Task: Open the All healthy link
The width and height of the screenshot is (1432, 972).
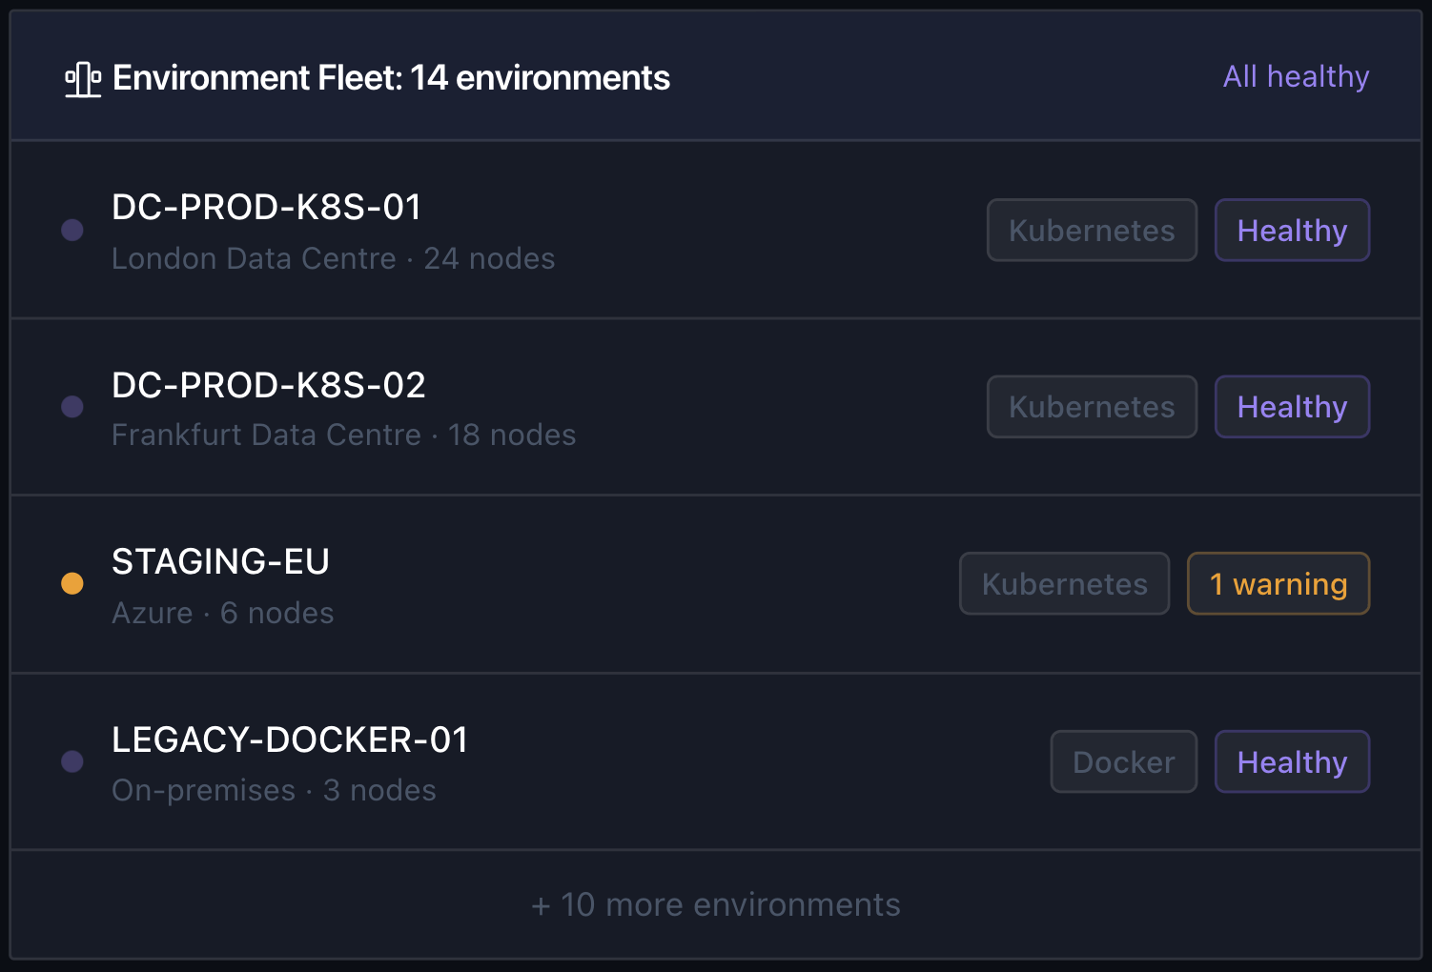Action: (x=1296, y=77)
